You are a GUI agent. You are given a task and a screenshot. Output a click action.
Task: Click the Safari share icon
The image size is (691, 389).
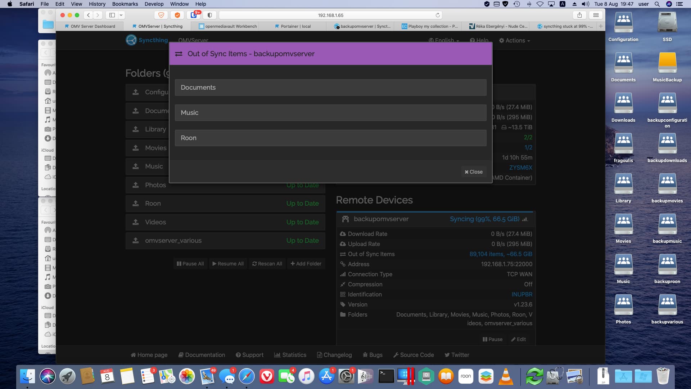(579, 15)
